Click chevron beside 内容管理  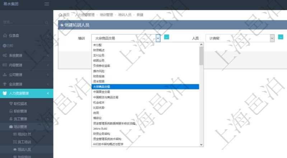[48, 65]
